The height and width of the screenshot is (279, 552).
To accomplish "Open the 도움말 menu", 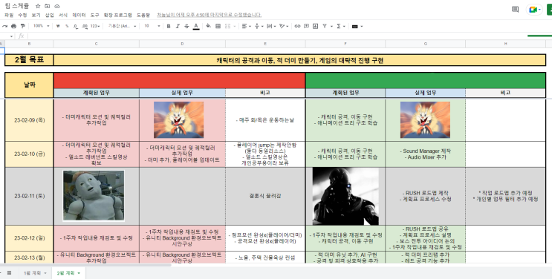I will 143,15.
